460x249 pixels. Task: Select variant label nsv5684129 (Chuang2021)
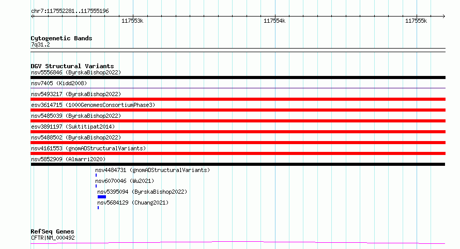[x=133, y=203]
